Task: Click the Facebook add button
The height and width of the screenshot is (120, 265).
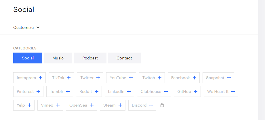Action: (x=184, y=78)
